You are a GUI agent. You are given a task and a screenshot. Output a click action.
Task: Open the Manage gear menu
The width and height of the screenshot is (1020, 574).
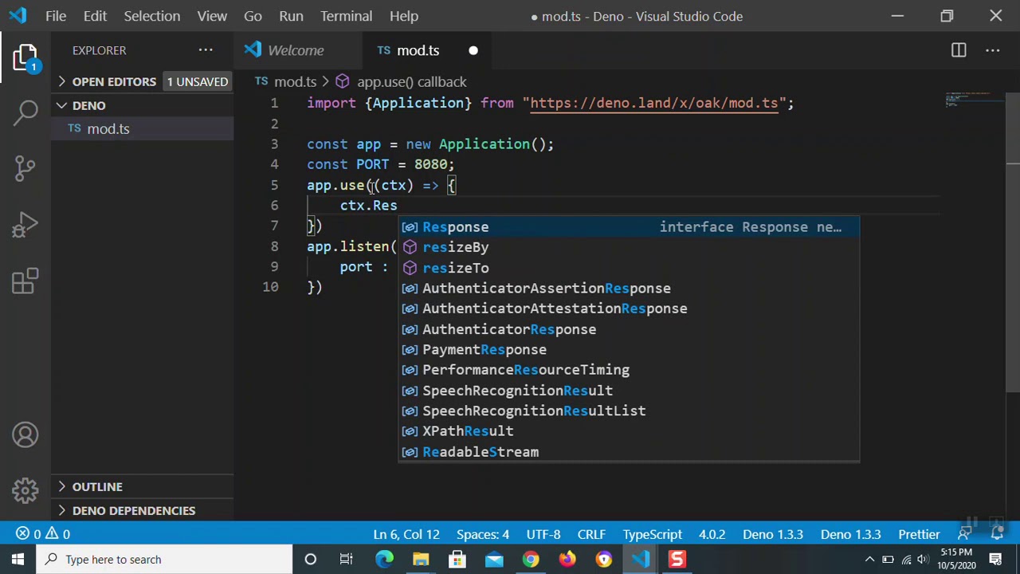point(25,489)
